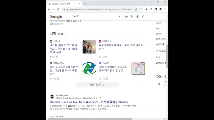214x120 pixels.
Task: Click the extension icon next to puzzle piece
Action: tap(151, 10)
